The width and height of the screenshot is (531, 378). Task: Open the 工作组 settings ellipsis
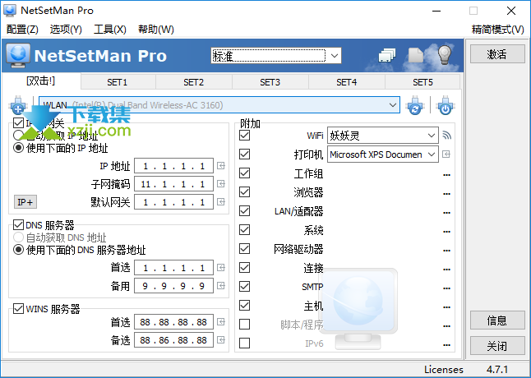tap(446, 175)
